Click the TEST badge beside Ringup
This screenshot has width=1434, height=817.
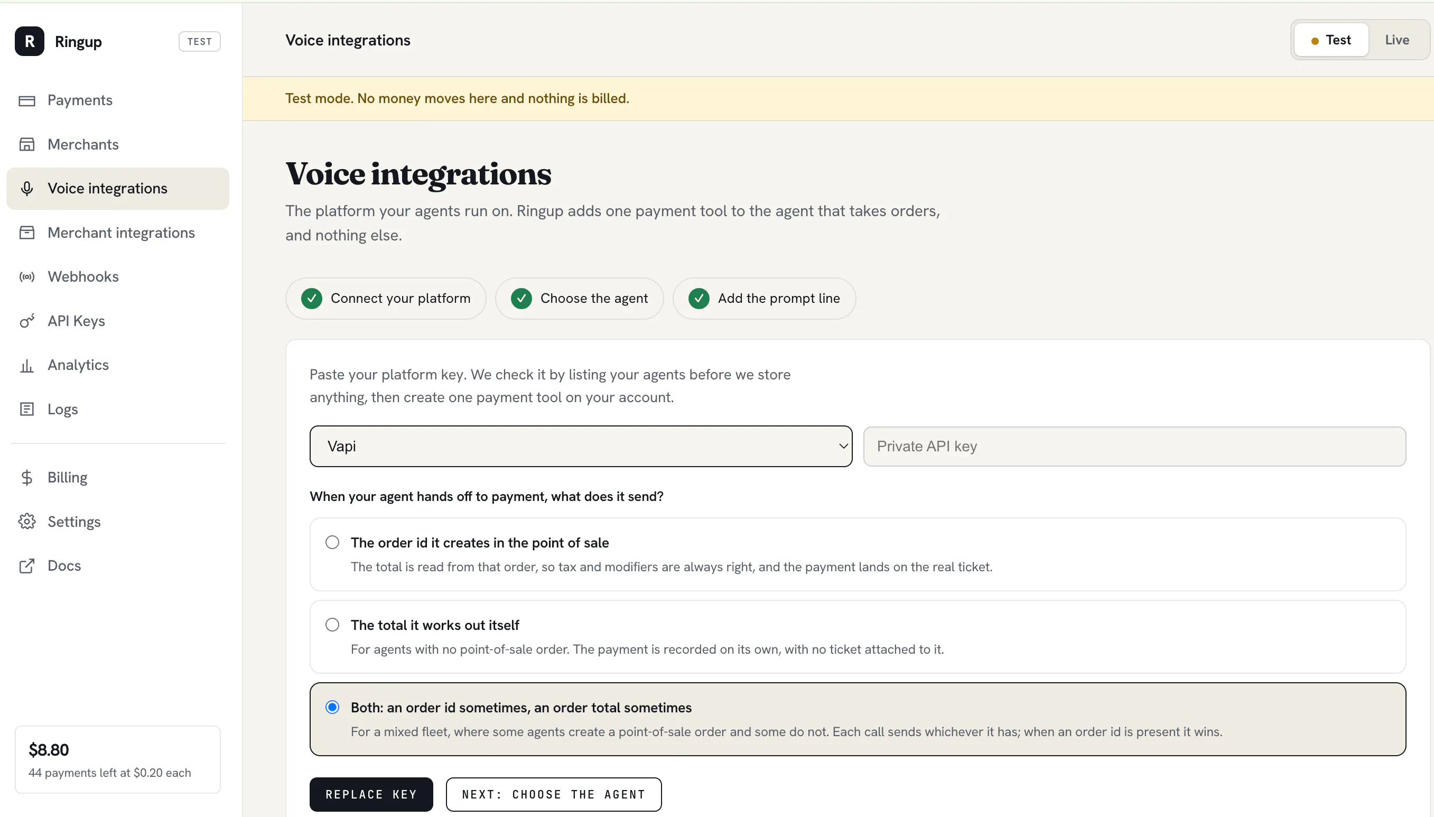tap(199, 42)
